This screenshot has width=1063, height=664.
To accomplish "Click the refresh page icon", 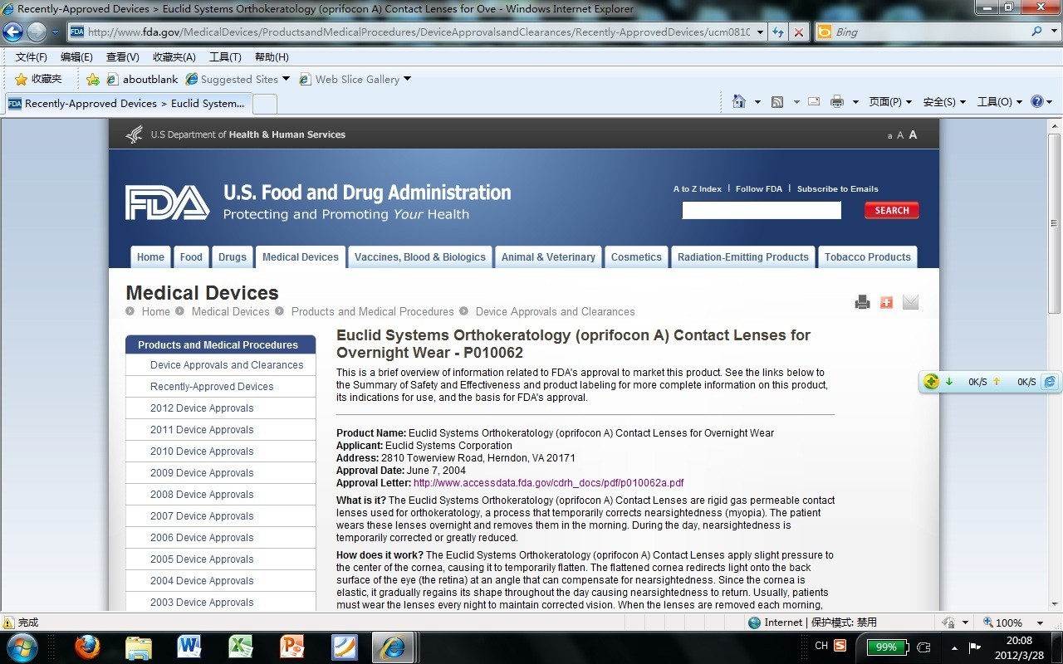I will pyautogui.click(x=778, y=32).
